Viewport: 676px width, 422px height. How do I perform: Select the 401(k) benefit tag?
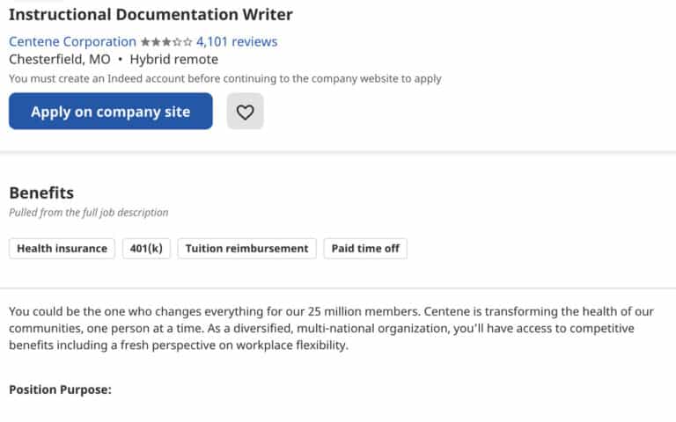click(146, 249)
